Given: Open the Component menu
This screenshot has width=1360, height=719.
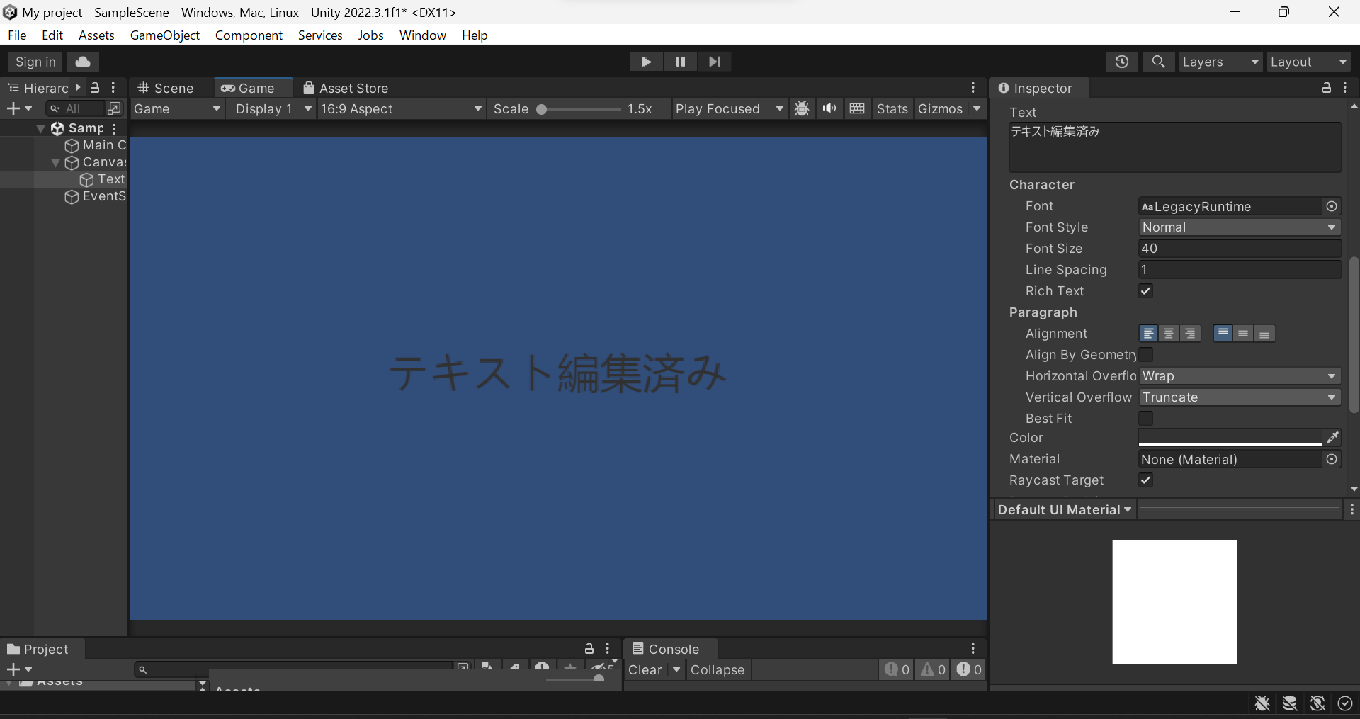Looking at the screenshot, I should [249, 35].
